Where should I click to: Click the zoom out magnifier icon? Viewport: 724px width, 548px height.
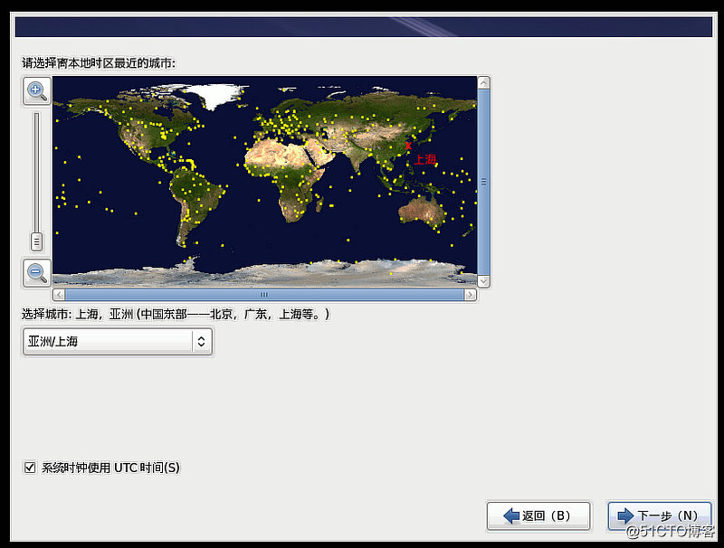point(37,273)
